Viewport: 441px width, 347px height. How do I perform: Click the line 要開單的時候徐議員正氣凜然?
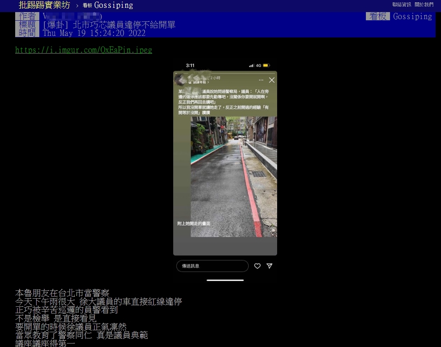[x=71, y=327]
